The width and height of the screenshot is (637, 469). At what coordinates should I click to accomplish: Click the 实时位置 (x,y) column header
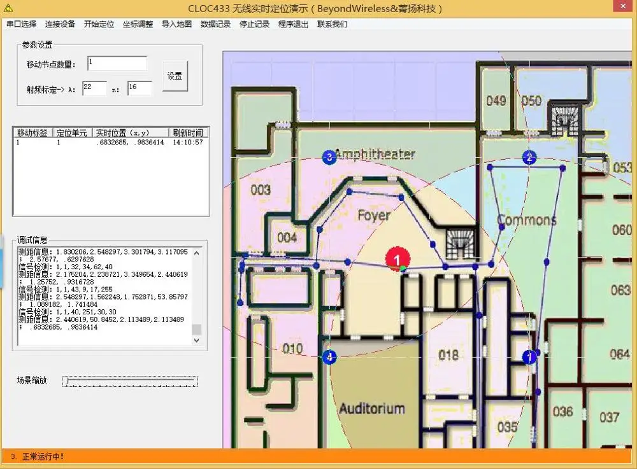click(x=130, y=132)
